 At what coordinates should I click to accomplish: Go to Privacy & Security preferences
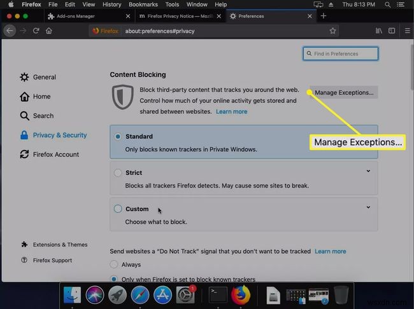pos(54,135)
